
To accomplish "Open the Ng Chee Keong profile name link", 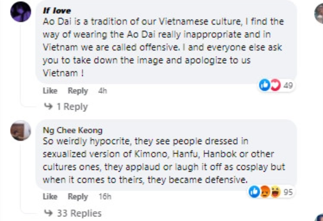I will [73, 130].
